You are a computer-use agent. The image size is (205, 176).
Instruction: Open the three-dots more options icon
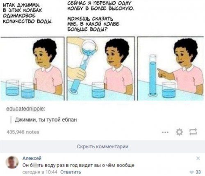(x=165, y=132)
